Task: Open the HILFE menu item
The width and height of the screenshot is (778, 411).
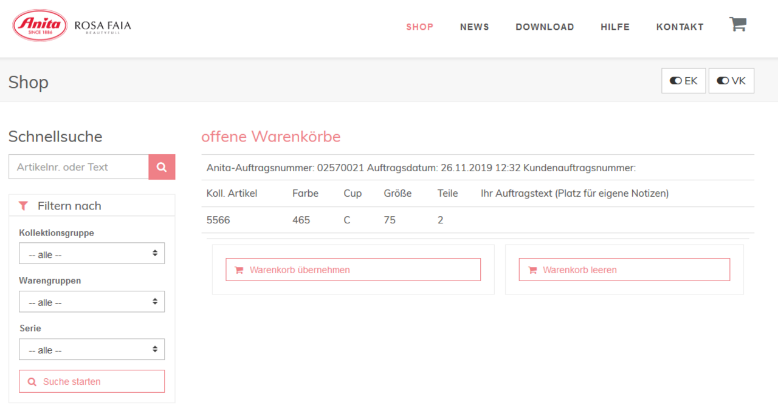Action: [615, 27]
